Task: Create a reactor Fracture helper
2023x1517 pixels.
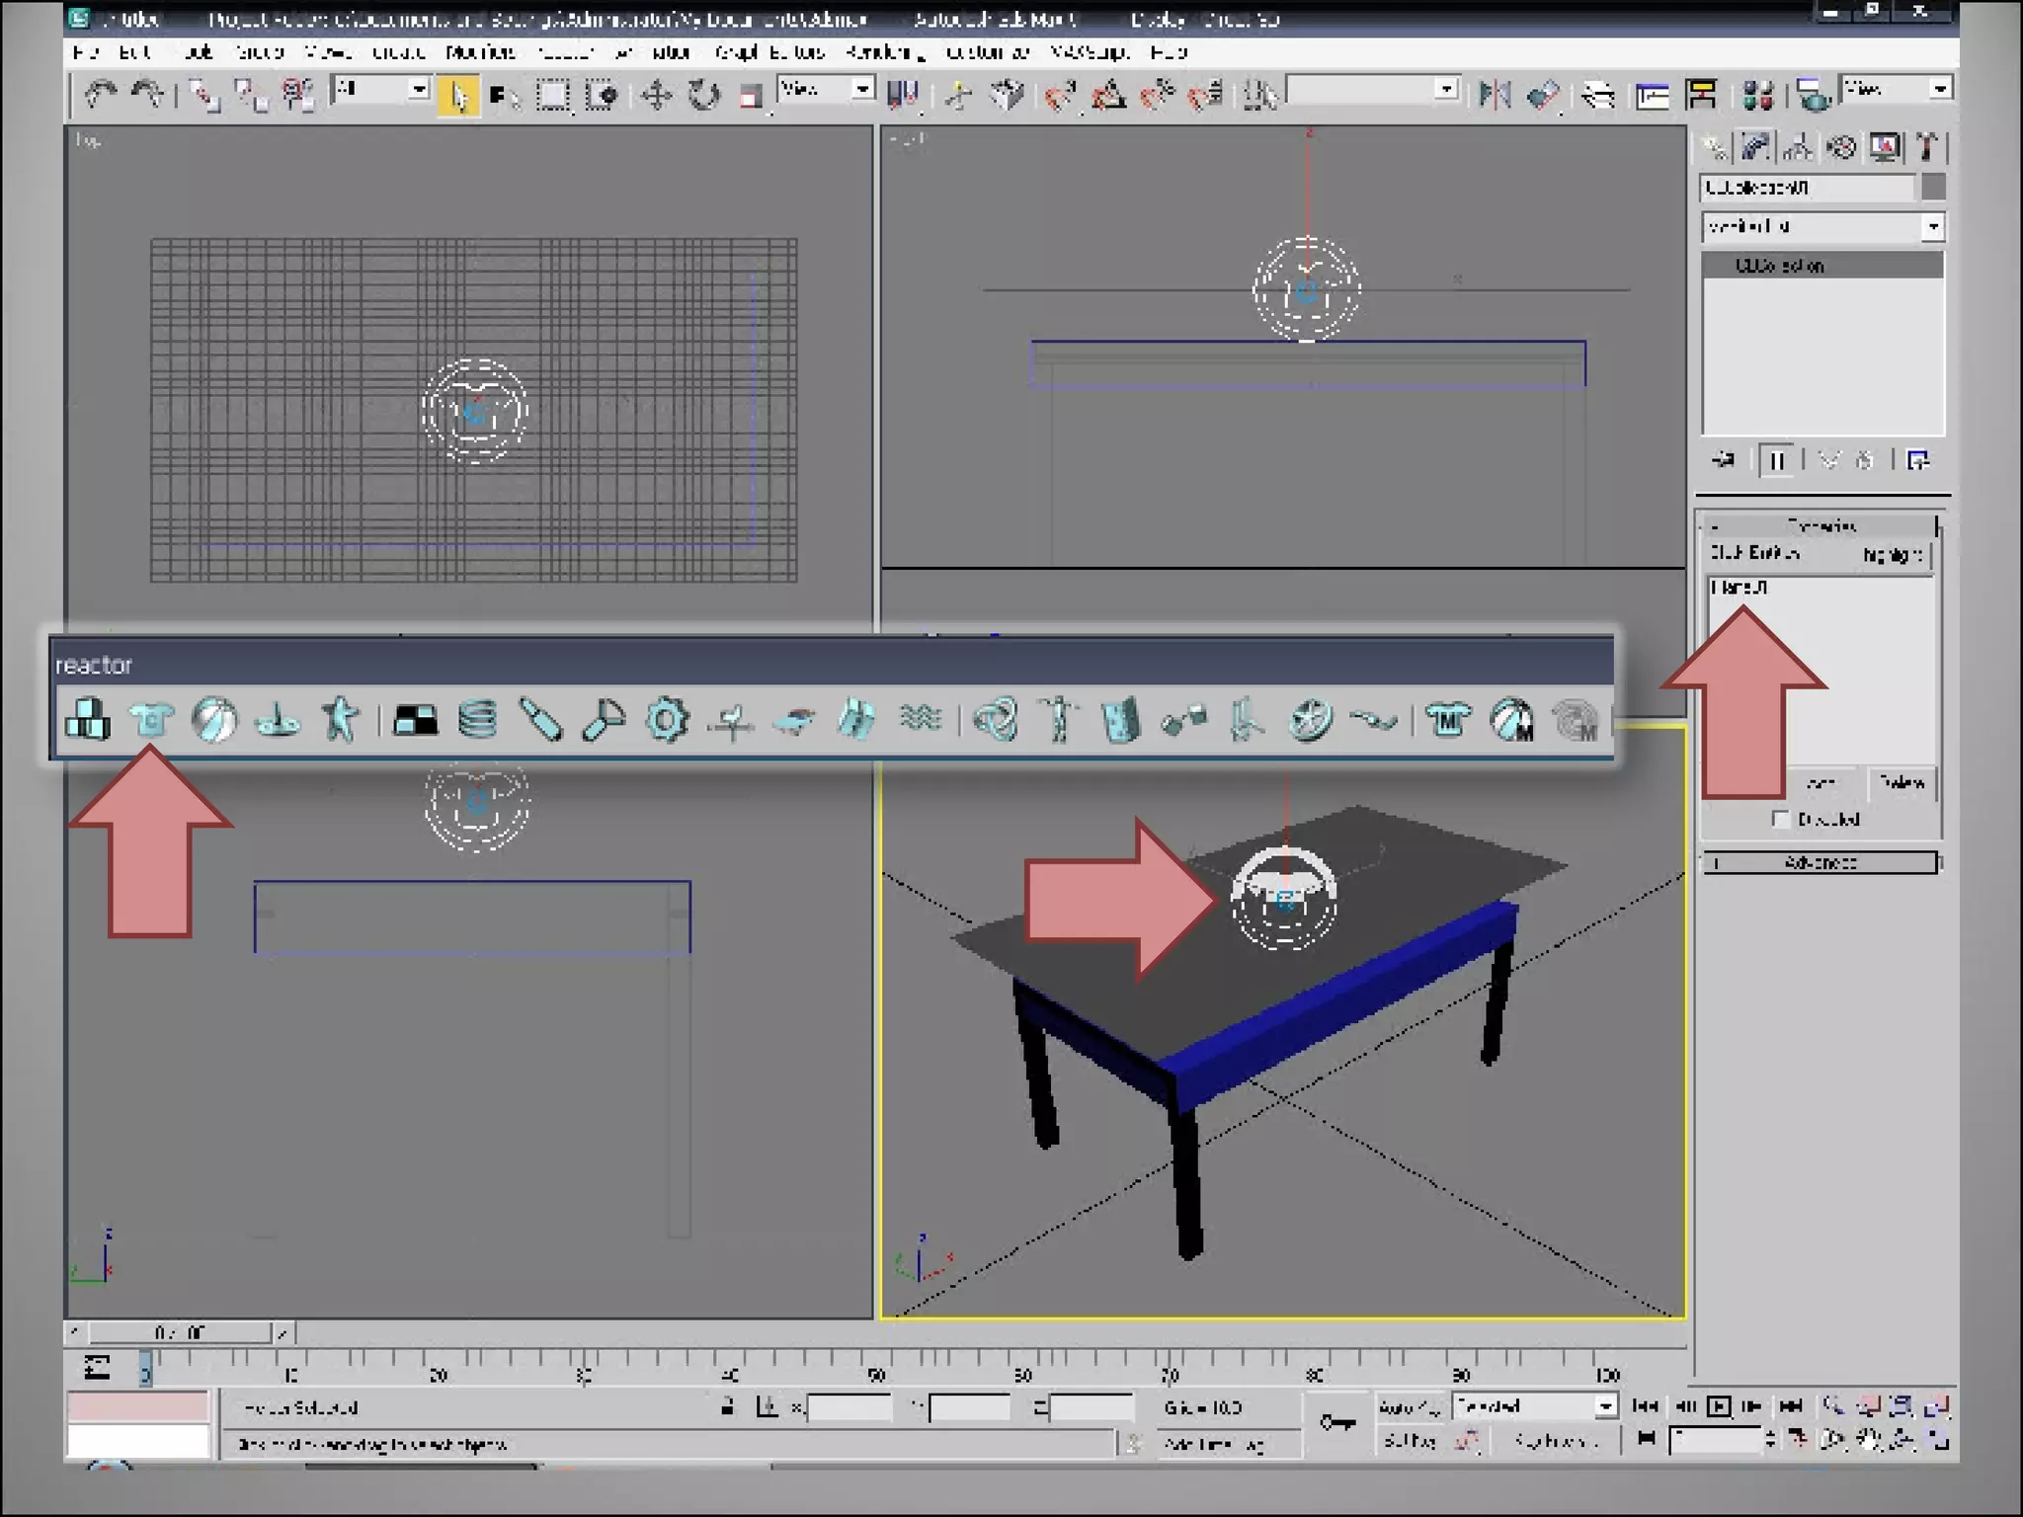Action: [x=857, y=719]
